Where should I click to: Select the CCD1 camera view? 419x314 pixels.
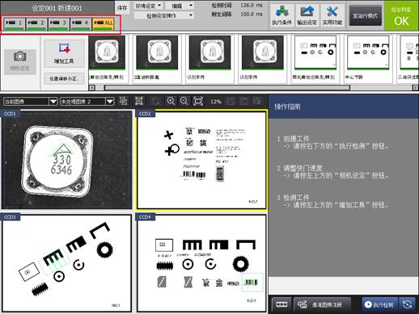pyautogui.click(x=66, y=160)
